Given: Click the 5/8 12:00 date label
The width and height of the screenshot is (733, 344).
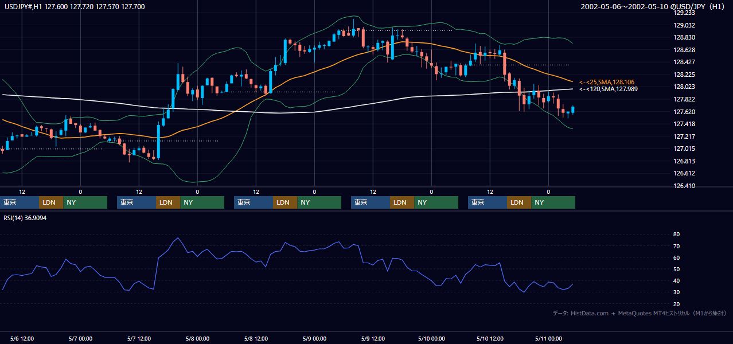Looking at the screenshot, I should pos(256,338).
